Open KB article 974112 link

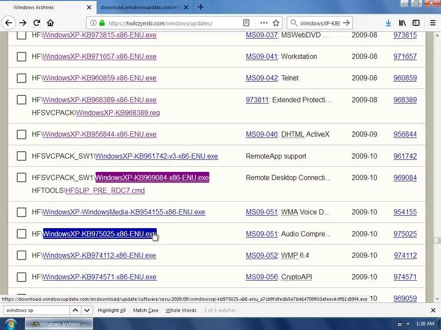(405, 255)
